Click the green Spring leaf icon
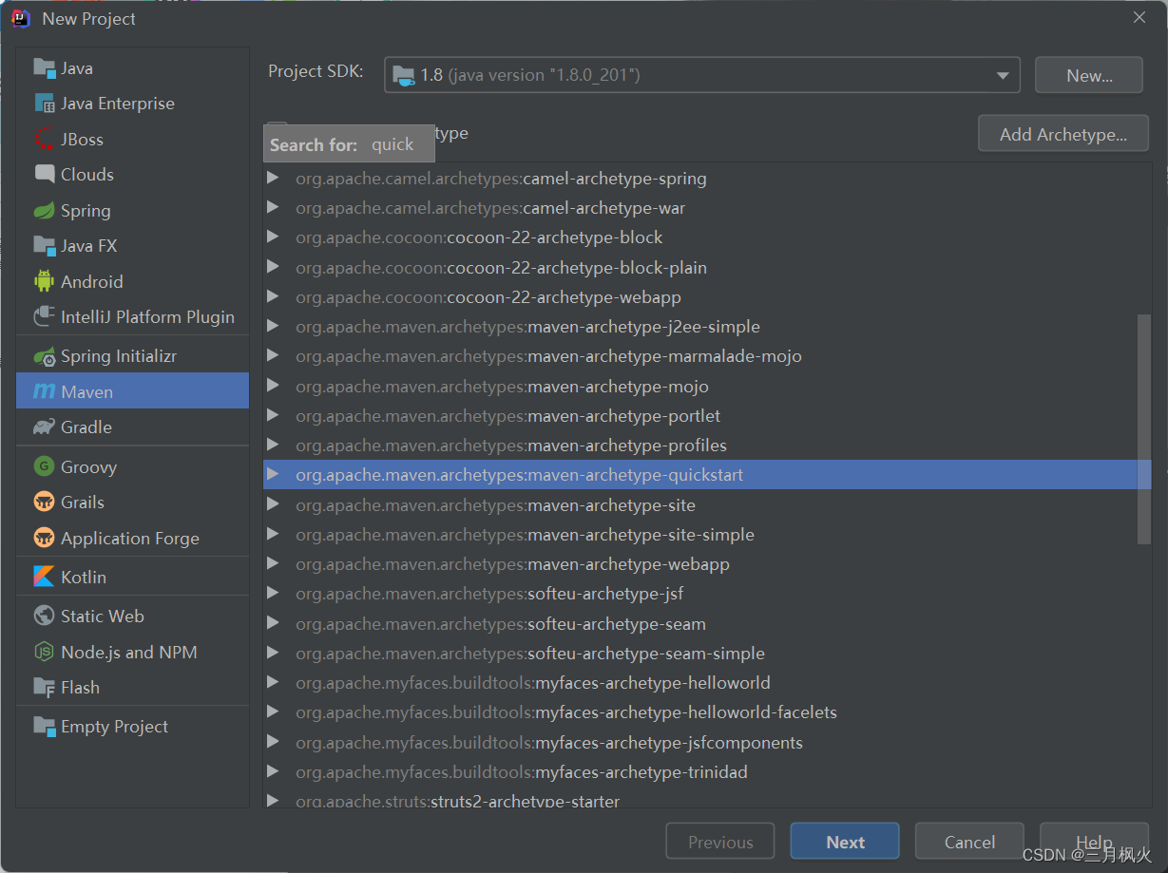Viewport: 1168px width, 873px height. [x=45, y=211]
